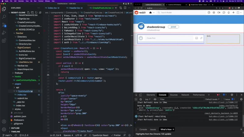The width and height of the screenshot is (244, 137).
Task: Open the Issues tab in the DevTools drawer
Action: point(153,130)
